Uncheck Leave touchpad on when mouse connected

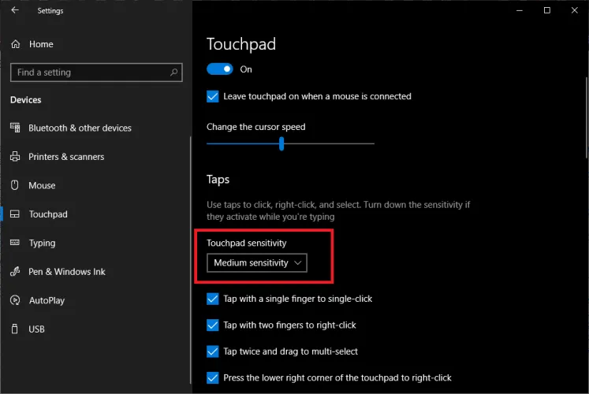tap(213, 96)
